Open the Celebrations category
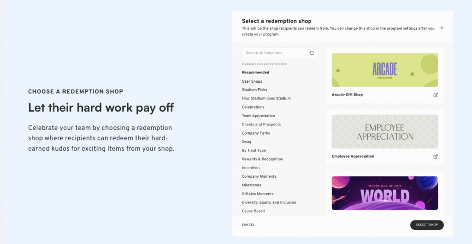Viewport: 472px width, 244px height. coord(253,107)
